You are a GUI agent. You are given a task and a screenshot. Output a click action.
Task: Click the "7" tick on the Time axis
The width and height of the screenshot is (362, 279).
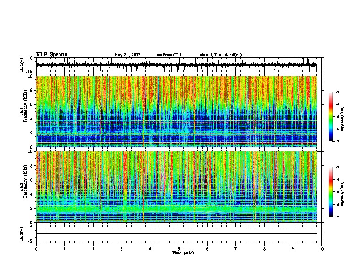coord(236,249)
